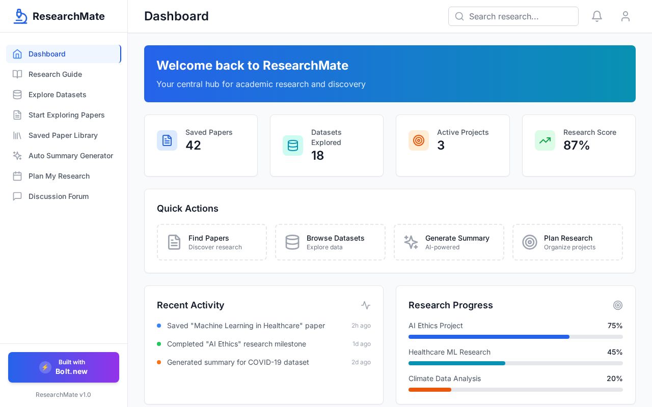Screen dimensions: 652x407
Task: Open Saved Paper Library
Action: pos(64,135)
